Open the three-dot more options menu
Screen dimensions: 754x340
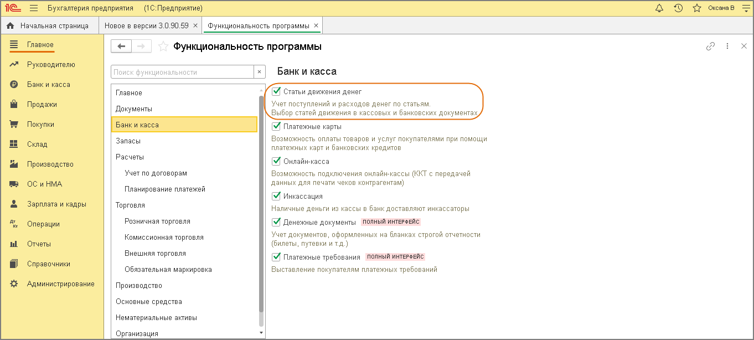[727, 47]
